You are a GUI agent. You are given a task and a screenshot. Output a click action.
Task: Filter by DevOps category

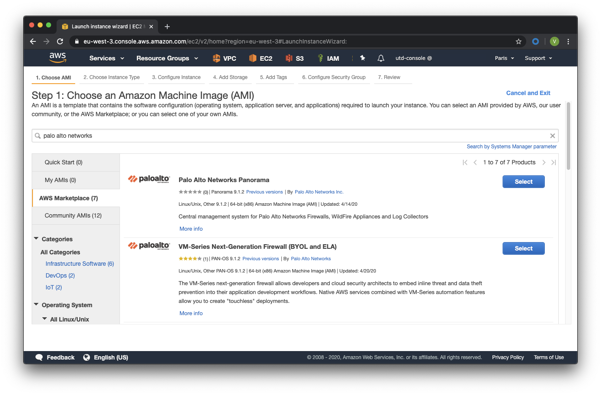point(60,275)
